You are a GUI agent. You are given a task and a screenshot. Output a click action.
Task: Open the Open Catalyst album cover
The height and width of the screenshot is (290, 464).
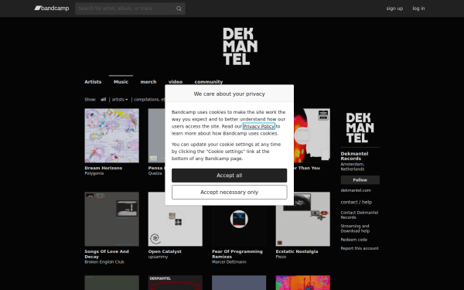tap(176, 226)
